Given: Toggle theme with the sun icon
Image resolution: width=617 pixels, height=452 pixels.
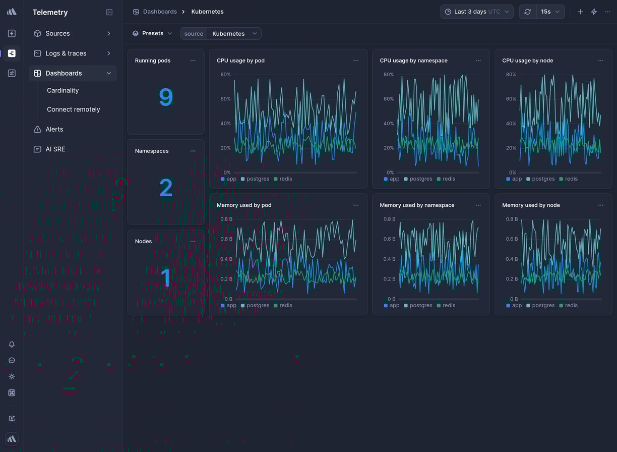Looking at the screenshot, I should [x=12, y=376].
